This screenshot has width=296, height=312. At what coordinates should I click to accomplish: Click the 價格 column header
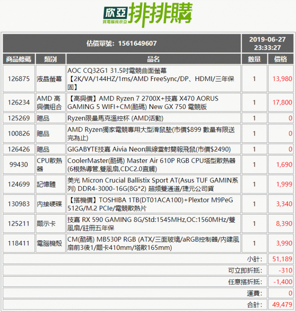tap(280, 59)
